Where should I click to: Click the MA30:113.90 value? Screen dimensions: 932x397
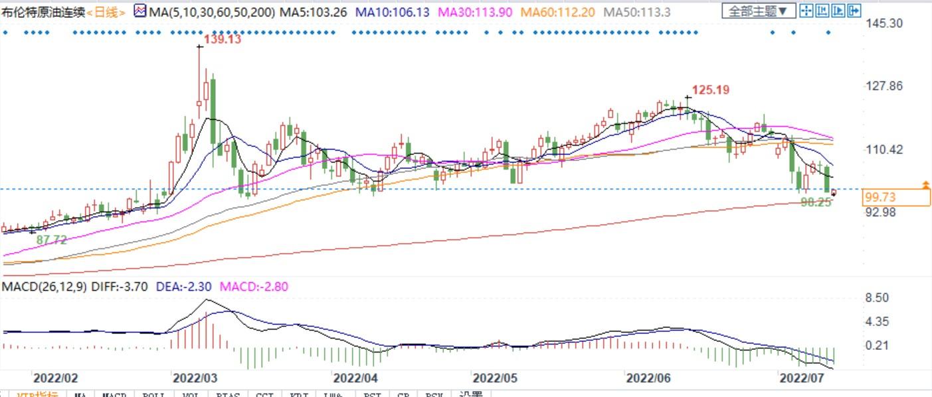coord(476,12)
